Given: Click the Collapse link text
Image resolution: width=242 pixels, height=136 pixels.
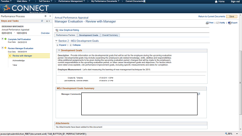Looking at the screenshot, I should point(76,45).
